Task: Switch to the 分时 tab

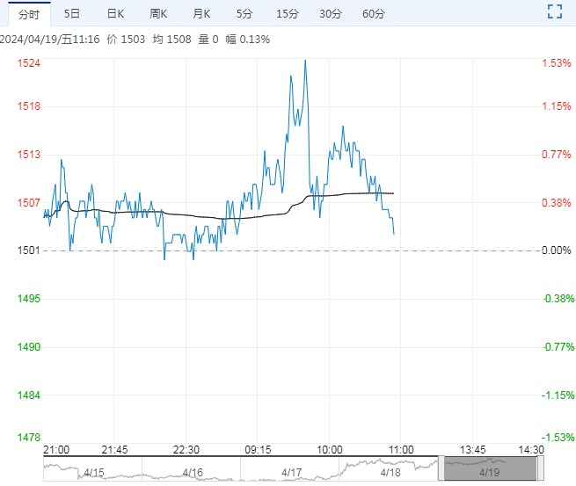Action: (28, 13)
